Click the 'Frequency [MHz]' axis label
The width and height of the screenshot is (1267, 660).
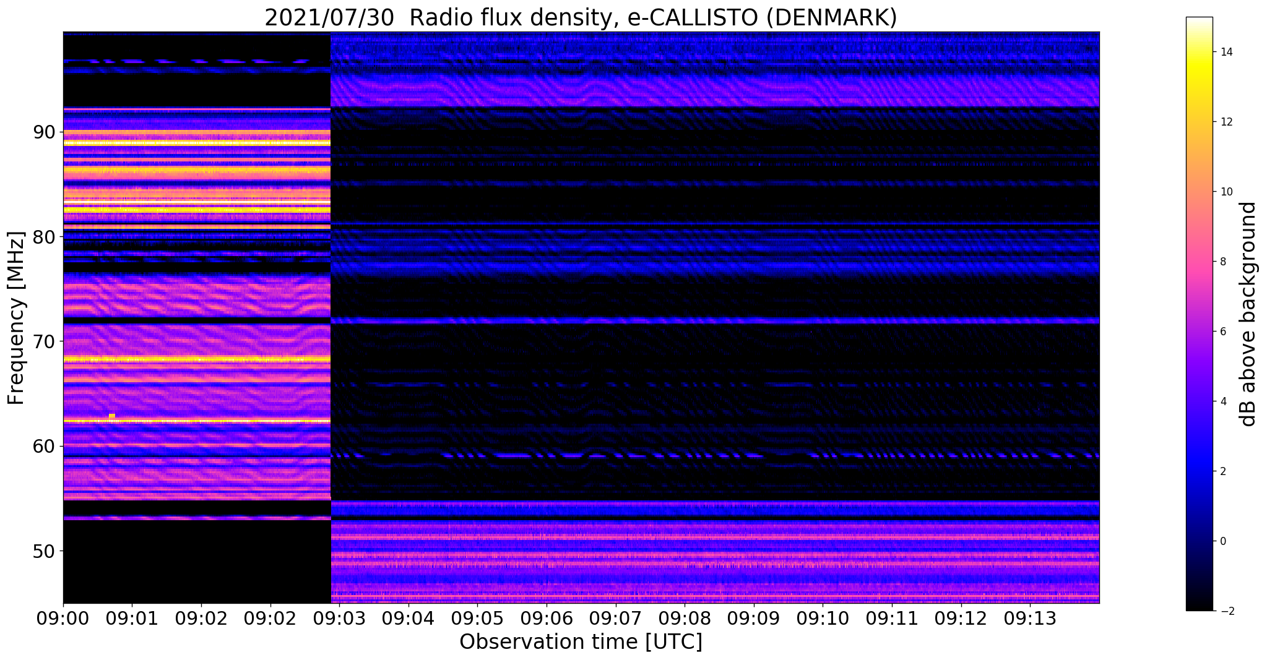pyautogui.click(x=16, y=318)
